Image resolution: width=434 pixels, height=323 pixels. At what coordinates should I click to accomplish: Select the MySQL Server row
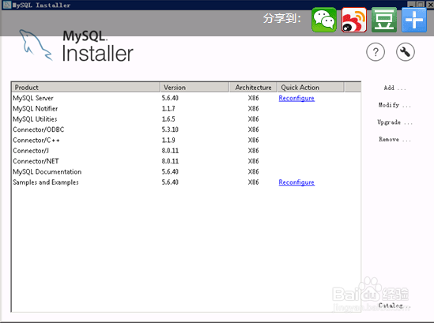[186, 98]
